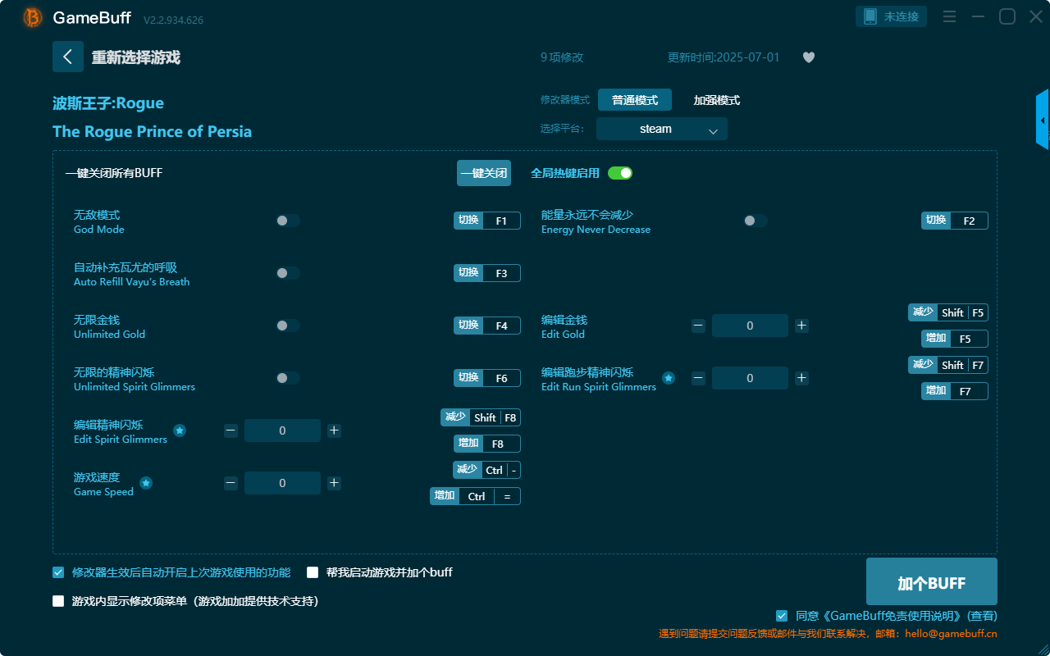Click star icon beside Edit Run Spirit Glimmers
The width and height of the screenshot is (1050, 656).
tap(669, 378)
